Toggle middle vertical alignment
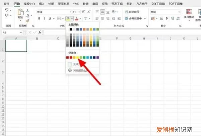 point(103,12)
